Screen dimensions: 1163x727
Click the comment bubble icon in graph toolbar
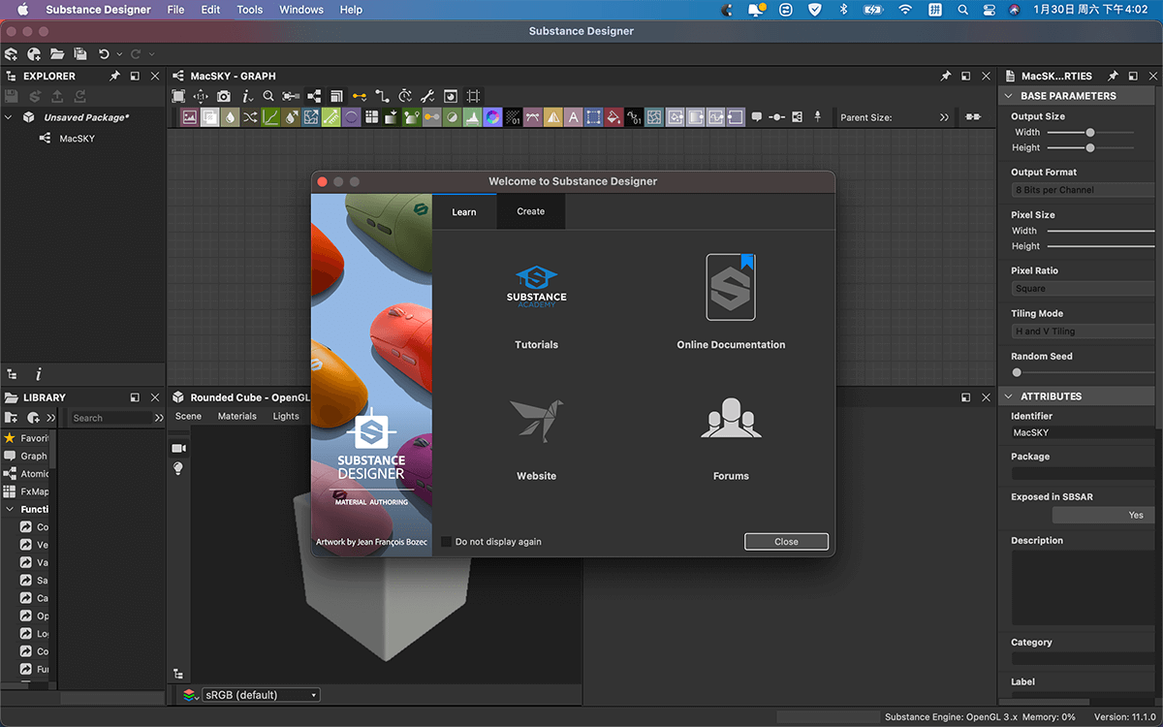[x=757, y=117]
